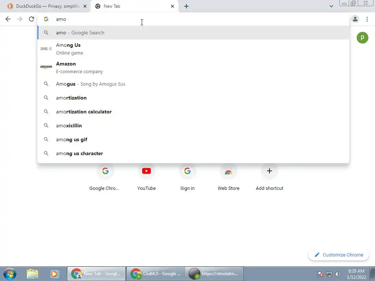Expand the tab search dropdown arrow
The image size is (375, 281).
pos(331,6)
